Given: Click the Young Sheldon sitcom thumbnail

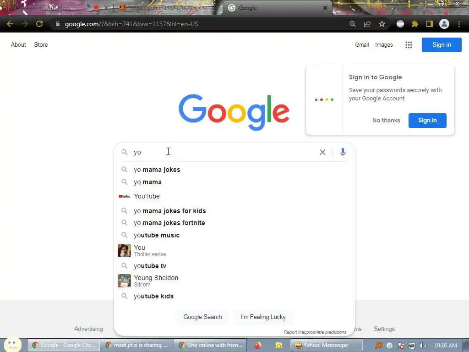Looking at the screenshot, I should point(124,281).
